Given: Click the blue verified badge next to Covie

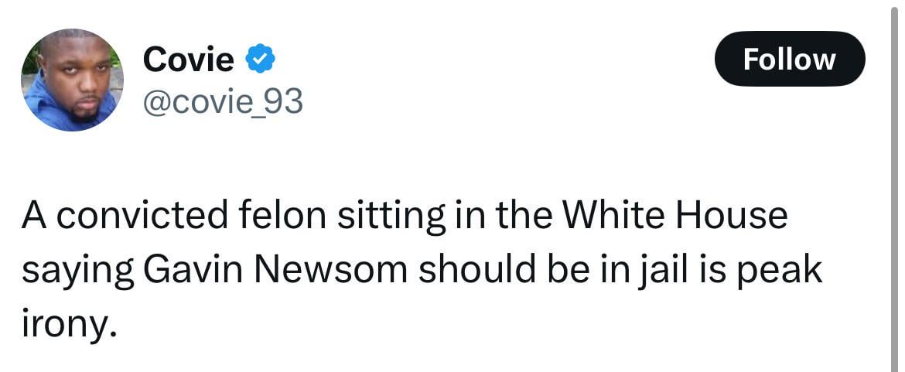Looking at the screenshot, I should (x=261, y=60).
